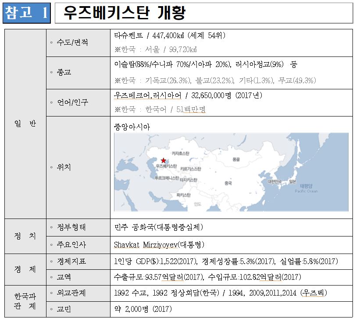Viewport: 356px width, 321px height.
Task: Click the 카자흐스탄 label on the map
Action: pyautogui.click(x=180, y=153)
